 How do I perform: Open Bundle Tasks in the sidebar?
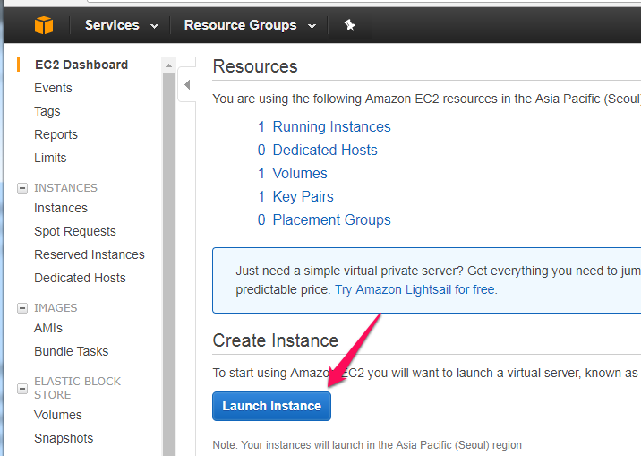pyautogui.click(x=71, y=351)
